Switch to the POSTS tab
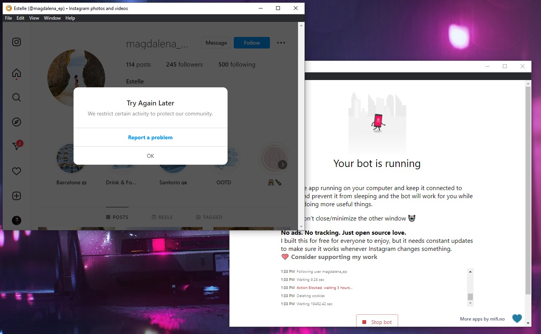The width and height of the screenshot is (541, 334). (x=117, y=217)
